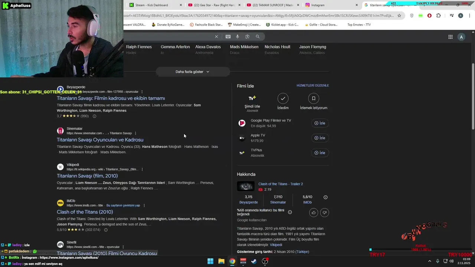Click the magnifier search button
The width and height of the screenshot is (475, 267).
tap(258, 36)
